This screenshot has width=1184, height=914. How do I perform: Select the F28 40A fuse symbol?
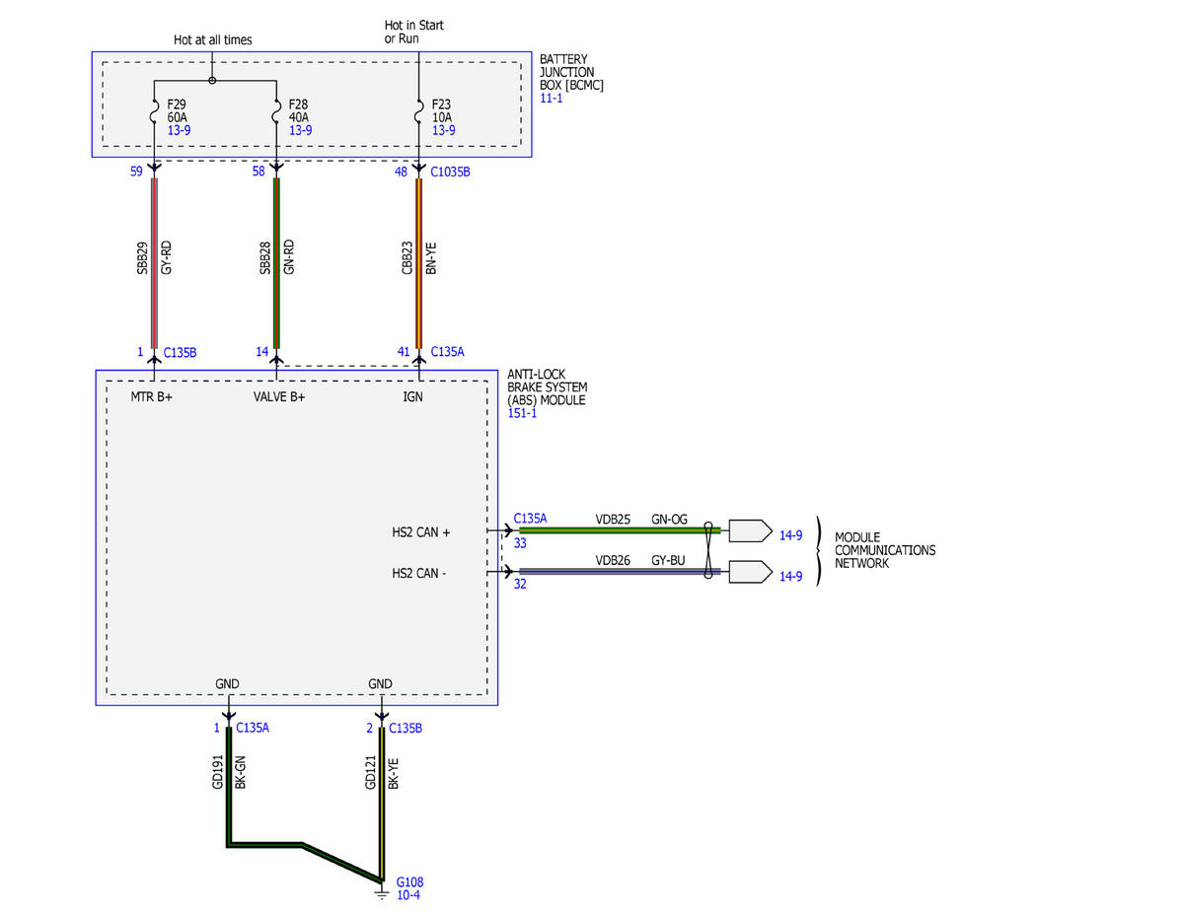276,110
